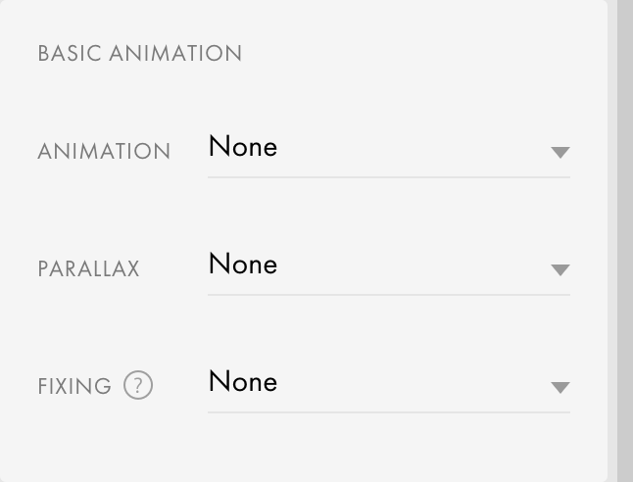Click the Fixing dropdown arrow
Image resolution: width=633 pixels, height=482 pixels.
point(560,387)
